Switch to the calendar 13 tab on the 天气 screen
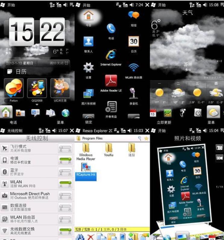224x240 pixels. 153,113
